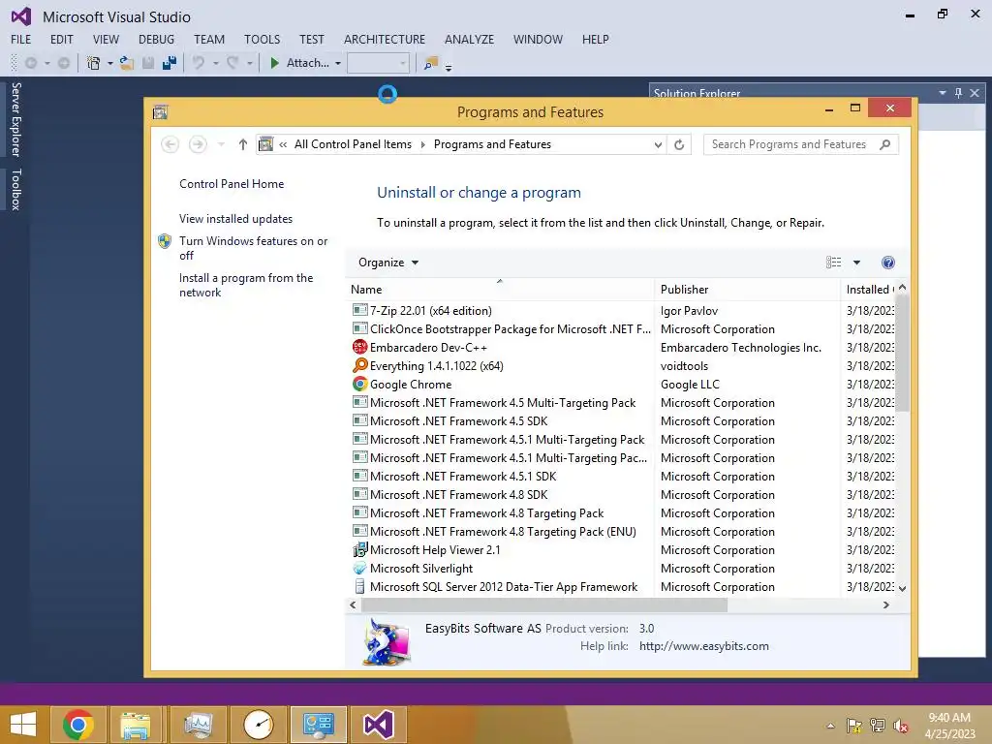The width and height of the screenshot is (992, 744).
Task: Open the Toolbox side tab
Action: [x=15, y=190]
